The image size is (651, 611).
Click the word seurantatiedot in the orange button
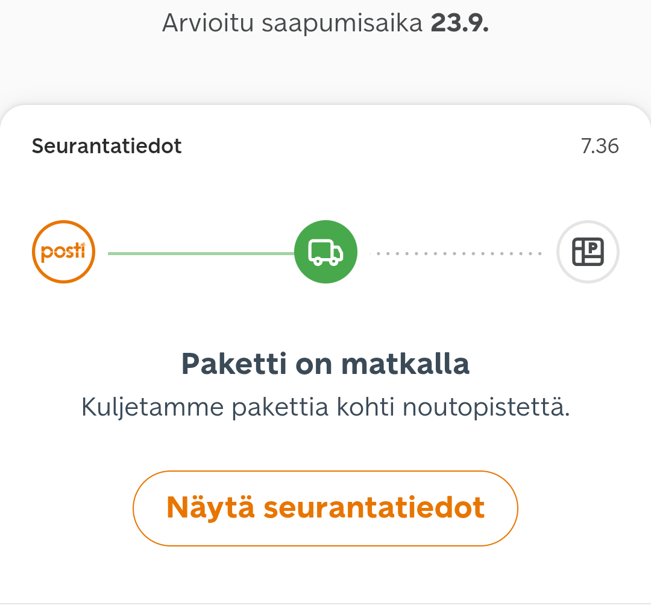click(x=374, y=508)
